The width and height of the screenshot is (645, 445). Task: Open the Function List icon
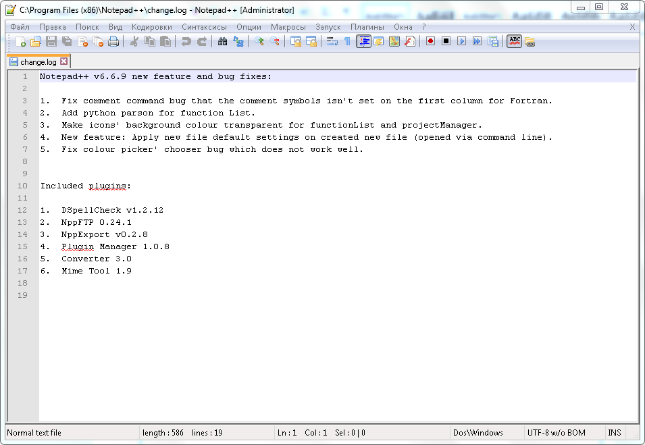pyautogui.click(x=410, y=42)
